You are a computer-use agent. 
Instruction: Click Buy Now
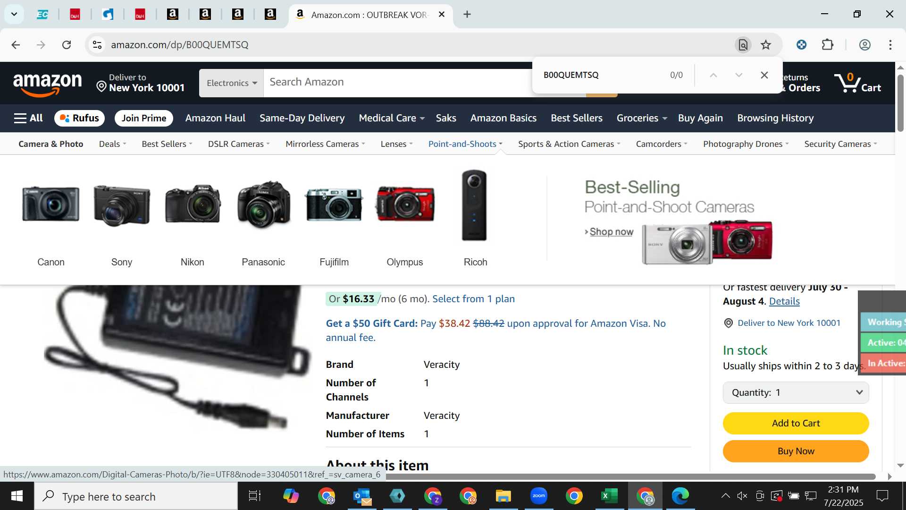796,451
